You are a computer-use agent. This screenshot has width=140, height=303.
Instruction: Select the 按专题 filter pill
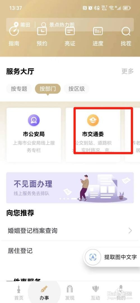19,89
